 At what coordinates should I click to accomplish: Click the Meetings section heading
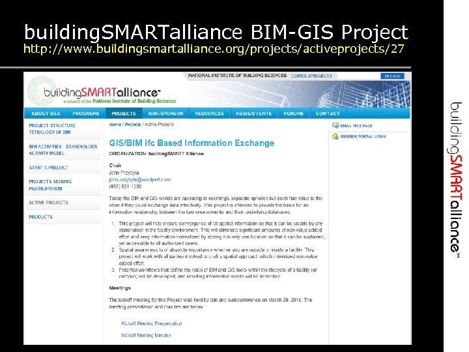click(x=120, y=288)
